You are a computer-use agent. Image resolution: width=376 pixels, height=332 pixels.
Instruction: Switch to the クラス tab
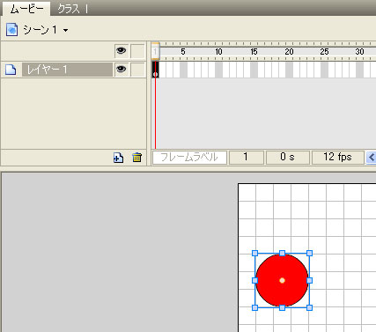point(69,9)
